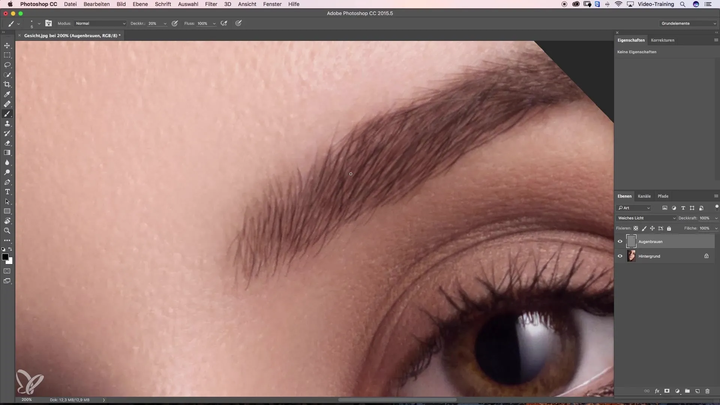Reset default foreground and background colors
Image resolution: width=720 pixels, height=405 pixels.
tap(3, 249)
